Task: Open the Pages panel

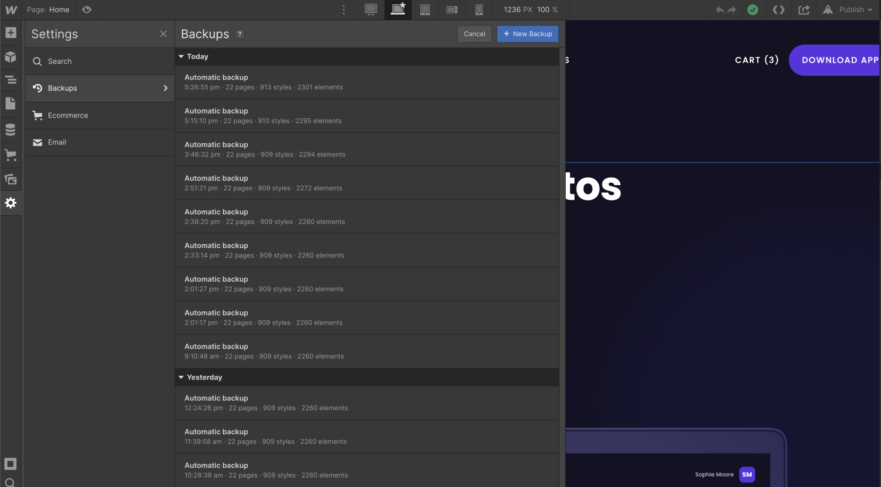Action: (10, 103)
